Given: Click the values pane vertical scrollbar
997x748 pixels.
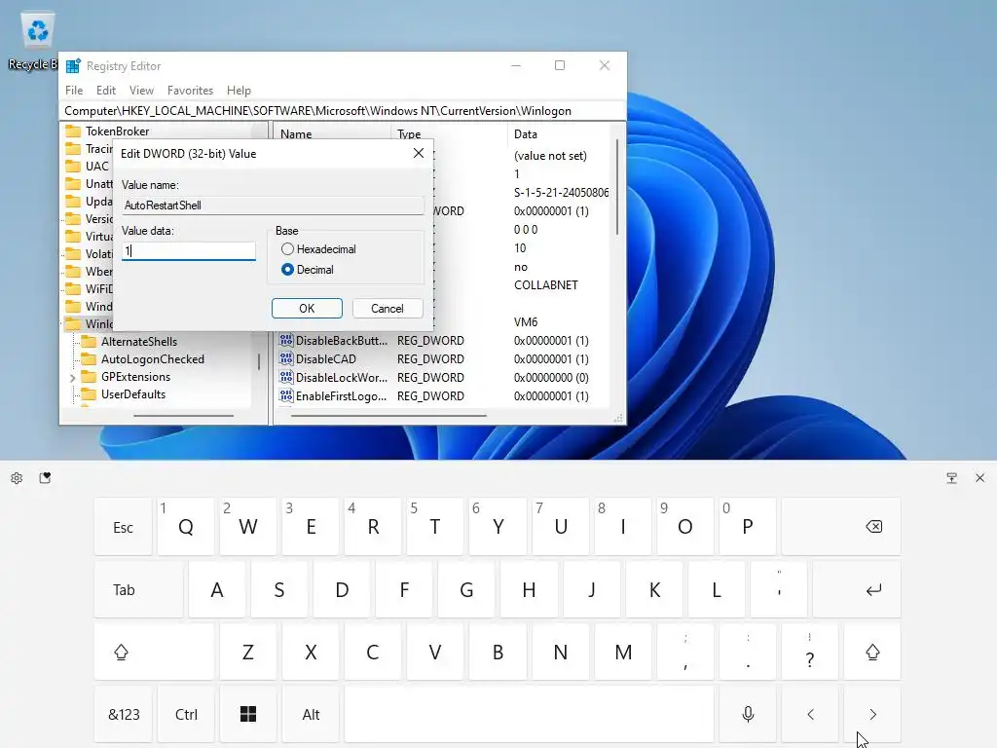Looking at the screenshot, I should pyautogui.click(x=616, y=187).
